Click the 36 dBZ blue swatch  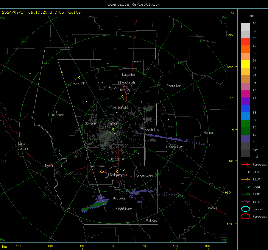pos(245,109)
